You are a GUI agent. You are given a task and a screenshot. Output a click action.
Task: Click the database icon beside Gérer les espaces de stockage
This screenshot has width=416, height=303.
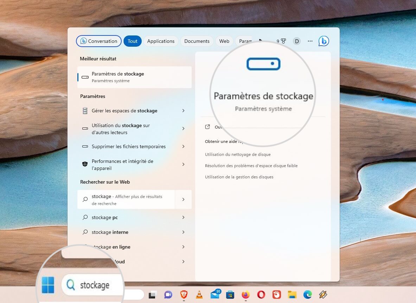[85, 111]
